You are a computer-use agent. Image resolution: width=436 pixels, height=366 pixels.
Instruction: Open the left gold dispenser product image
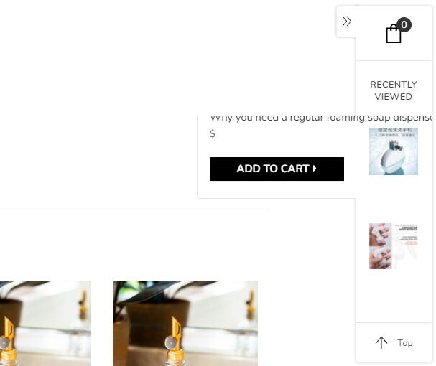pyautogui.click(x=45, y=323)
